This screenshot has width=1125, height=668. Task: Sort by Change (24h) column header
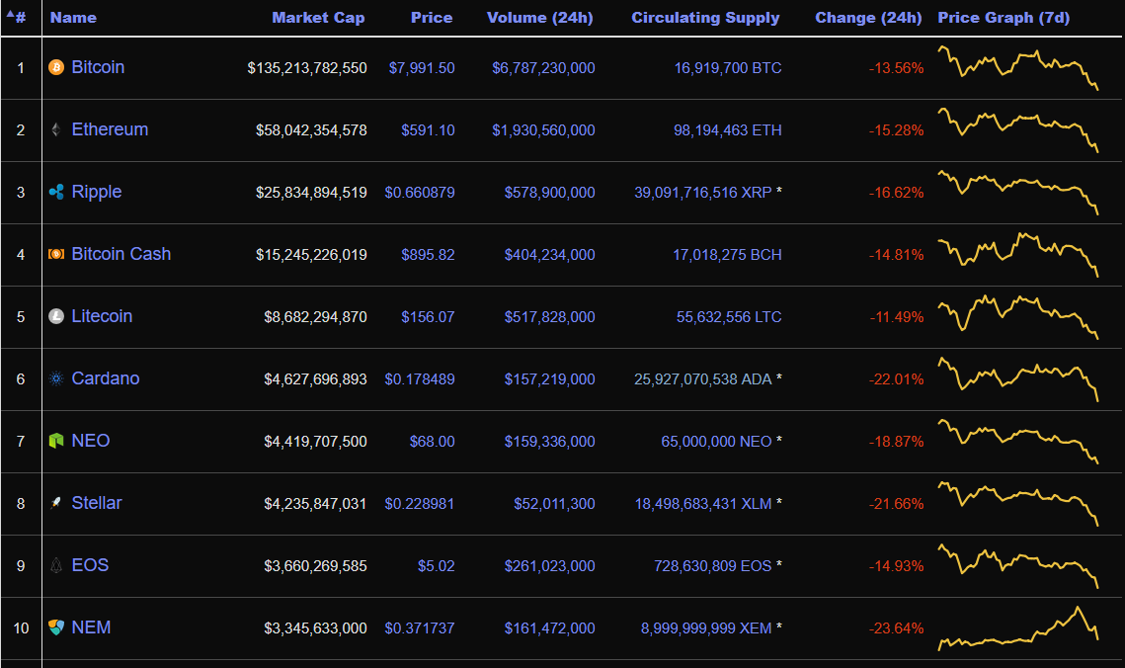click(x=868, y=18)
